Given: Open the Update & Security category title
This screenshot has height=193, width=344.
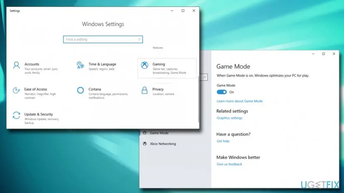Looking at the screenshot, I should (39, 114).
